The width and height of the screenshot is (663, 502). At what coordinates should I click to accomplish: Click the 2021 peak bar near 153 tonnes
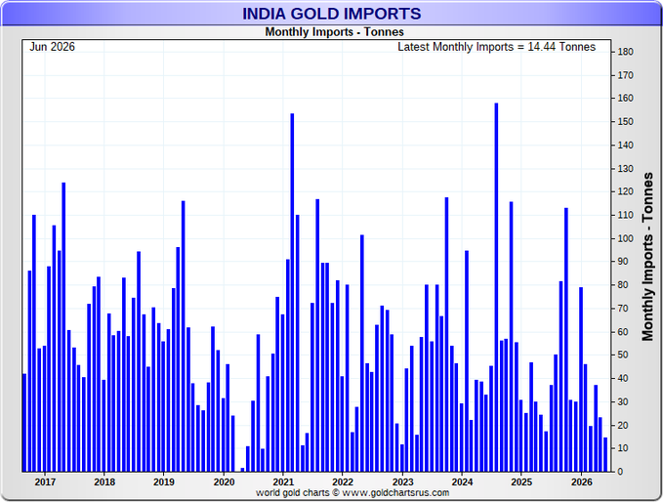[292, 292]
